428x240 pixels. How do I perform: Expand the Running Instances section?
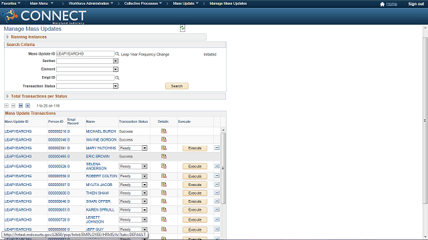coord(7,37)
